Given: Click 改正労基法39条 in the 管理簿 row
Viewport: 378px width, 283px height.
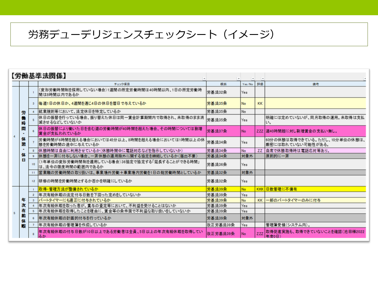Looking at the screenshot, I should coord(223,225).
